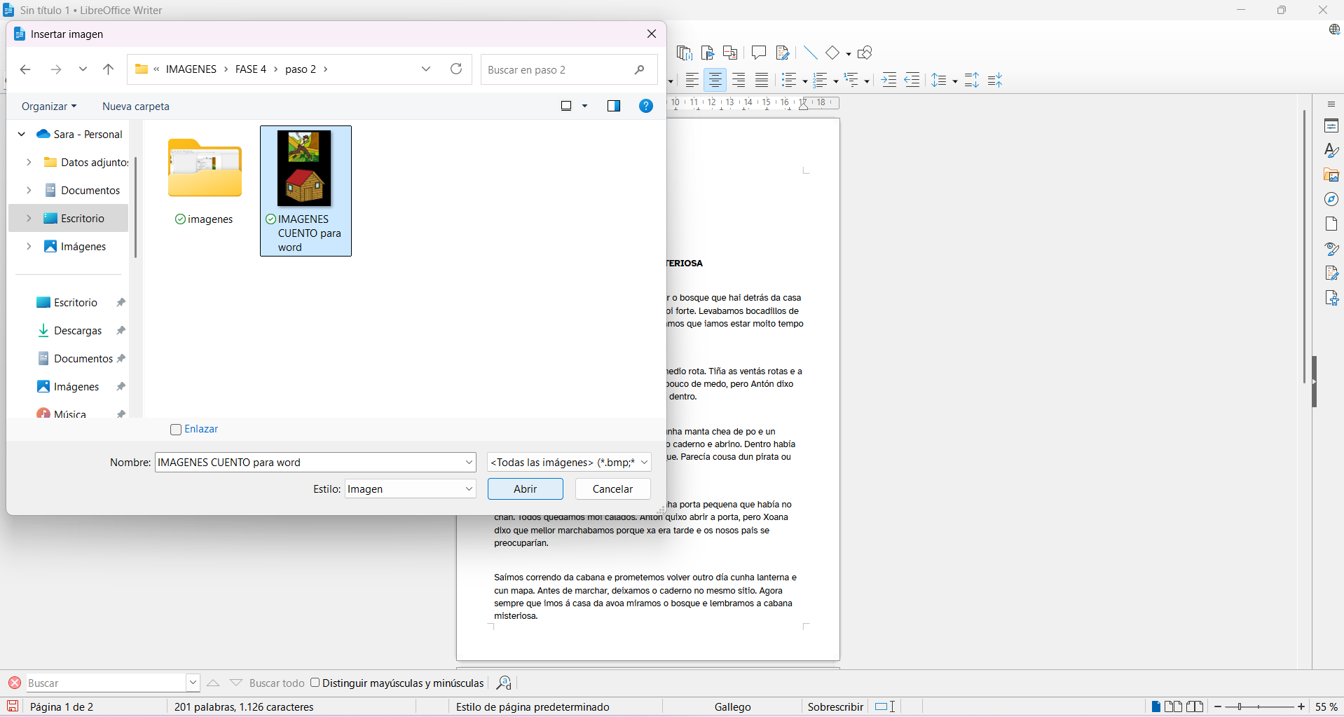1344x717 pixels.
Task: Enable the Enlazar checkbox
Action: [176, 430]
